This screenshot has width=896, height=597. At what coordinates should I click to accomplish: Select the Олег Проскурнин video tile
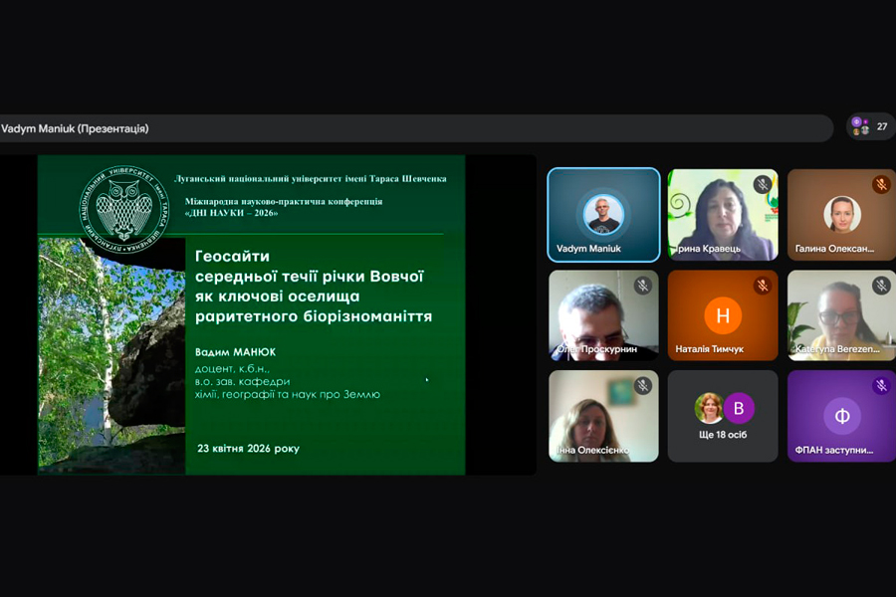coord(603,315)
